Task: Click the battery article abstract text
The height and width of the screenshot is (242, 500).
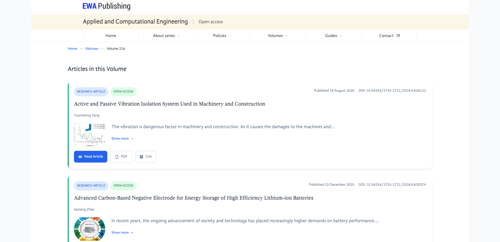Action: coord(245,221)
